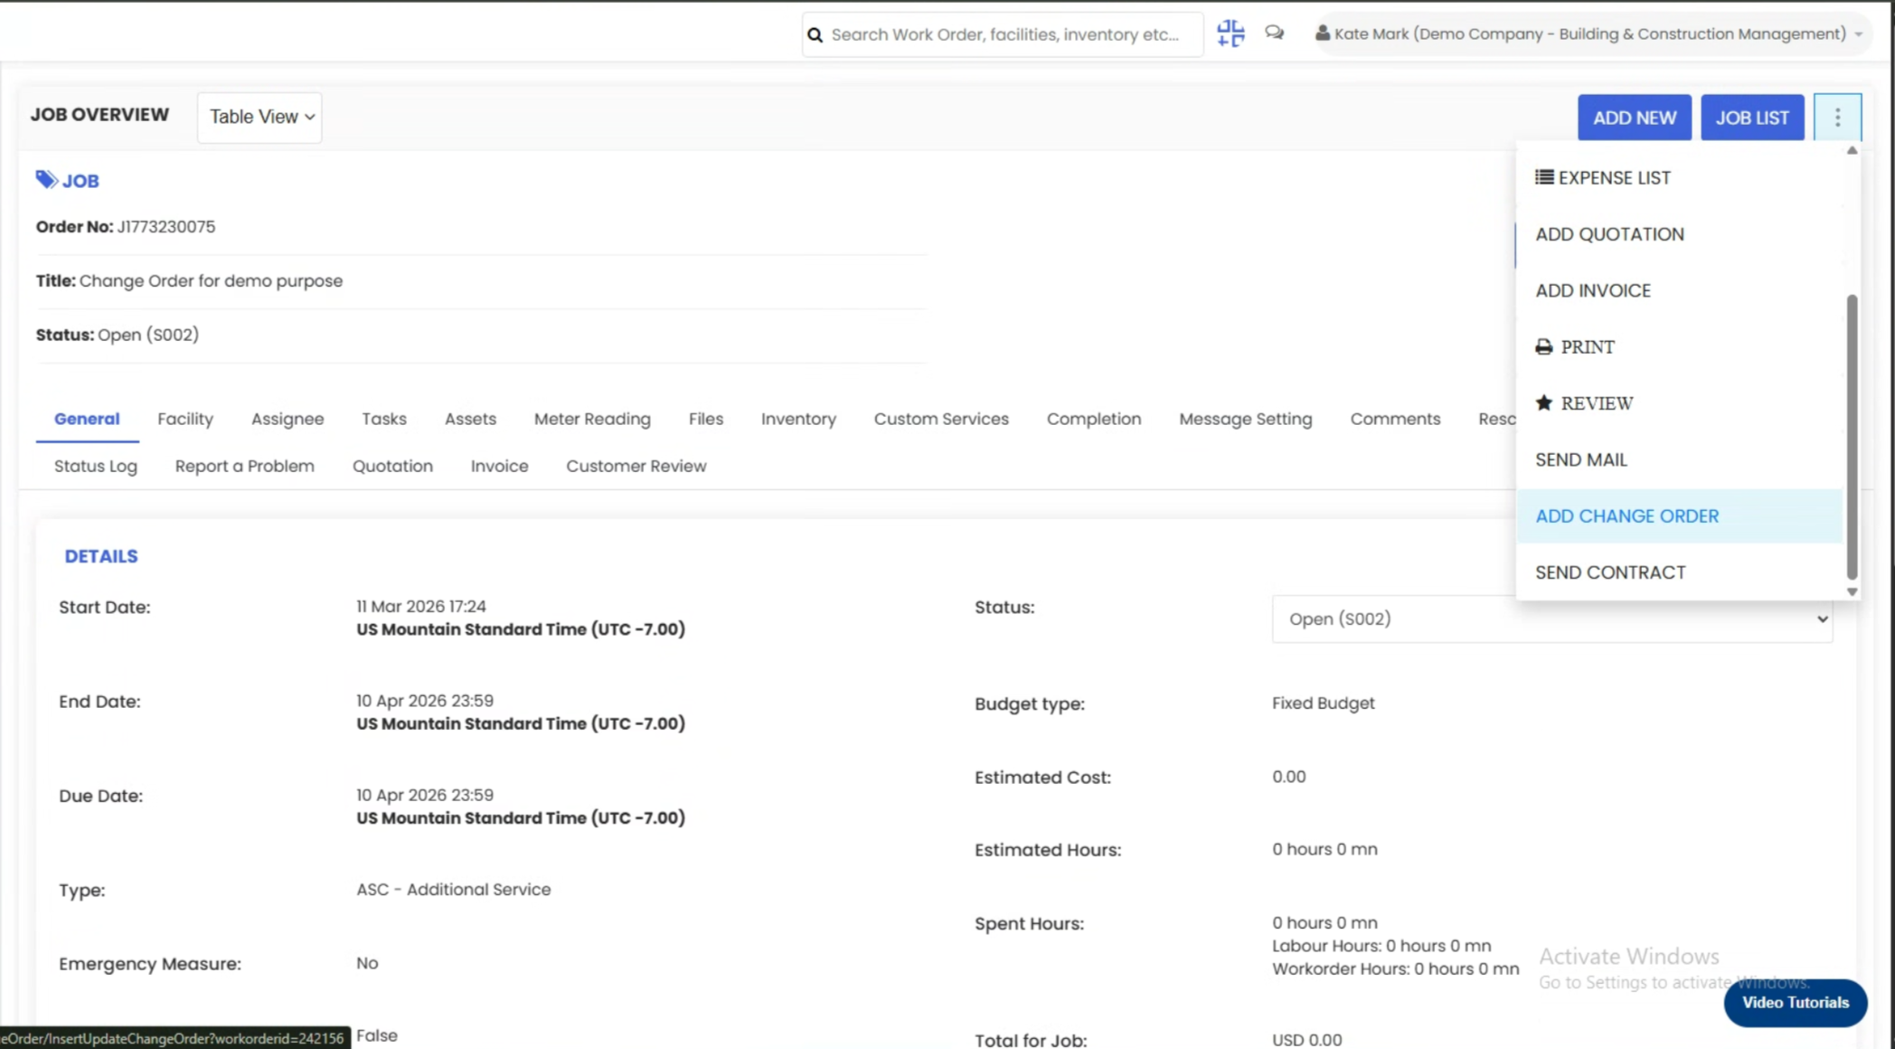The height and width of the screenshot is (1049, 1895).
Task: Expand the Table View dropdown
Action: 260,117
